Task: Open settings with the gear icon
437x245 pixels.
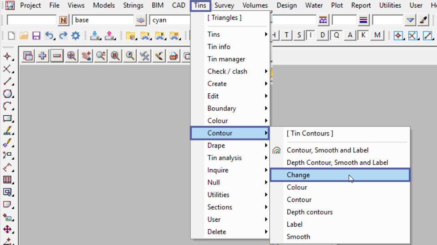Action: tap(75, 35)
